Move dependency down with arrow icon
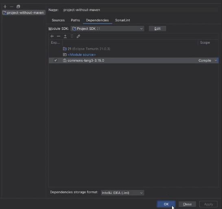 pyautogui.click(x=72, y=36)
